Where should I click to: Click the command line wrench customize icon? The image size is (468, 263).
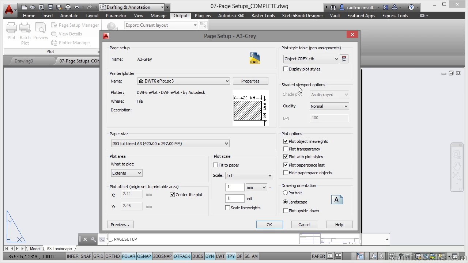click(x=94, y=239)
